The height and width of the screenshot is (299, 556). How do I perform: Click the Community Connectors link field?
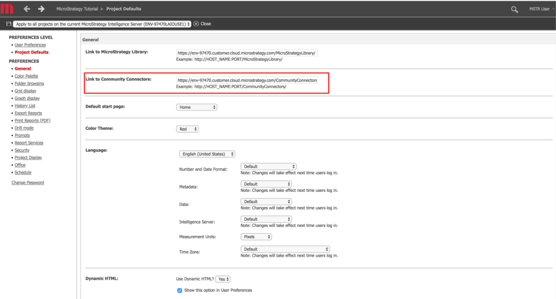247,80
